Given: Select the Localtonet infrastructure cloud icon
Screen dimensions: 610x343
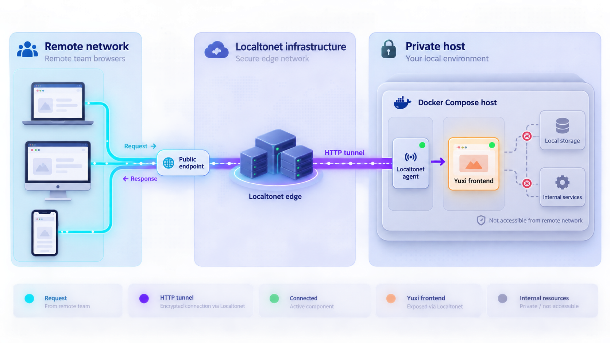Looking at the screenshot, I should click(x=216, y=50).
